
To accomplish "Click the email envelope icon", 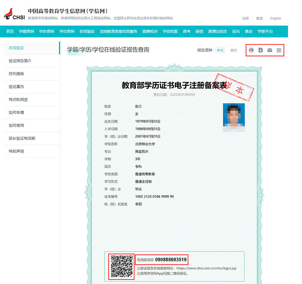I will pyautogui.click(x=269, y=50).
